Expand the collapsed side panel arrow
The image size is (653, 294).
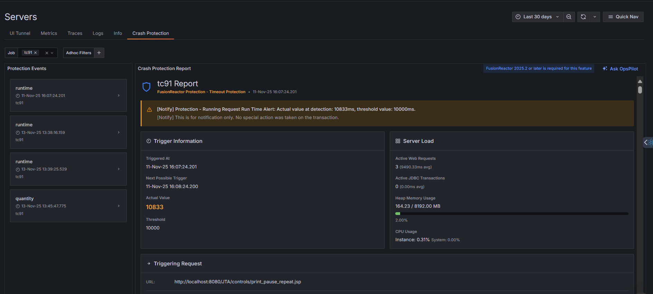tap(646, 143)
